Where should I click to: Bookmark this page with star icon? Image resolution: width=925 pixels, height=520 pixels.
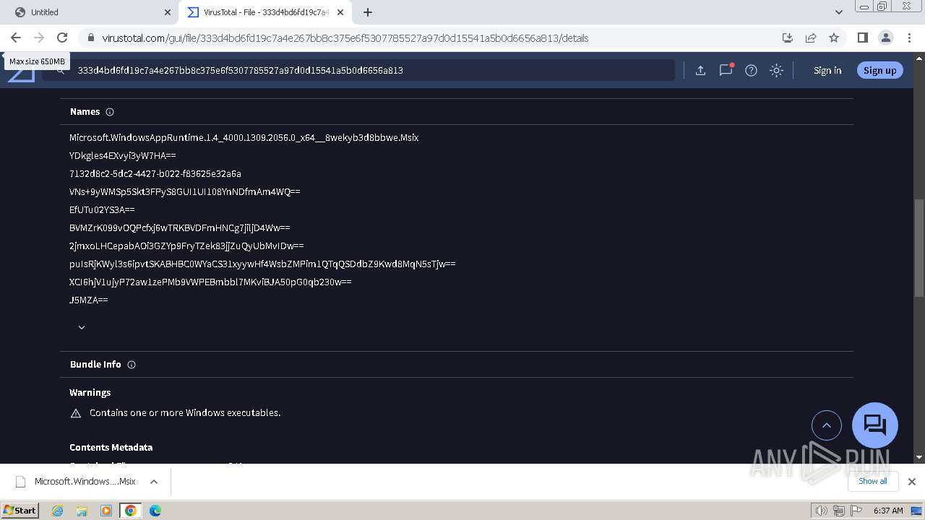pos(834,38)
